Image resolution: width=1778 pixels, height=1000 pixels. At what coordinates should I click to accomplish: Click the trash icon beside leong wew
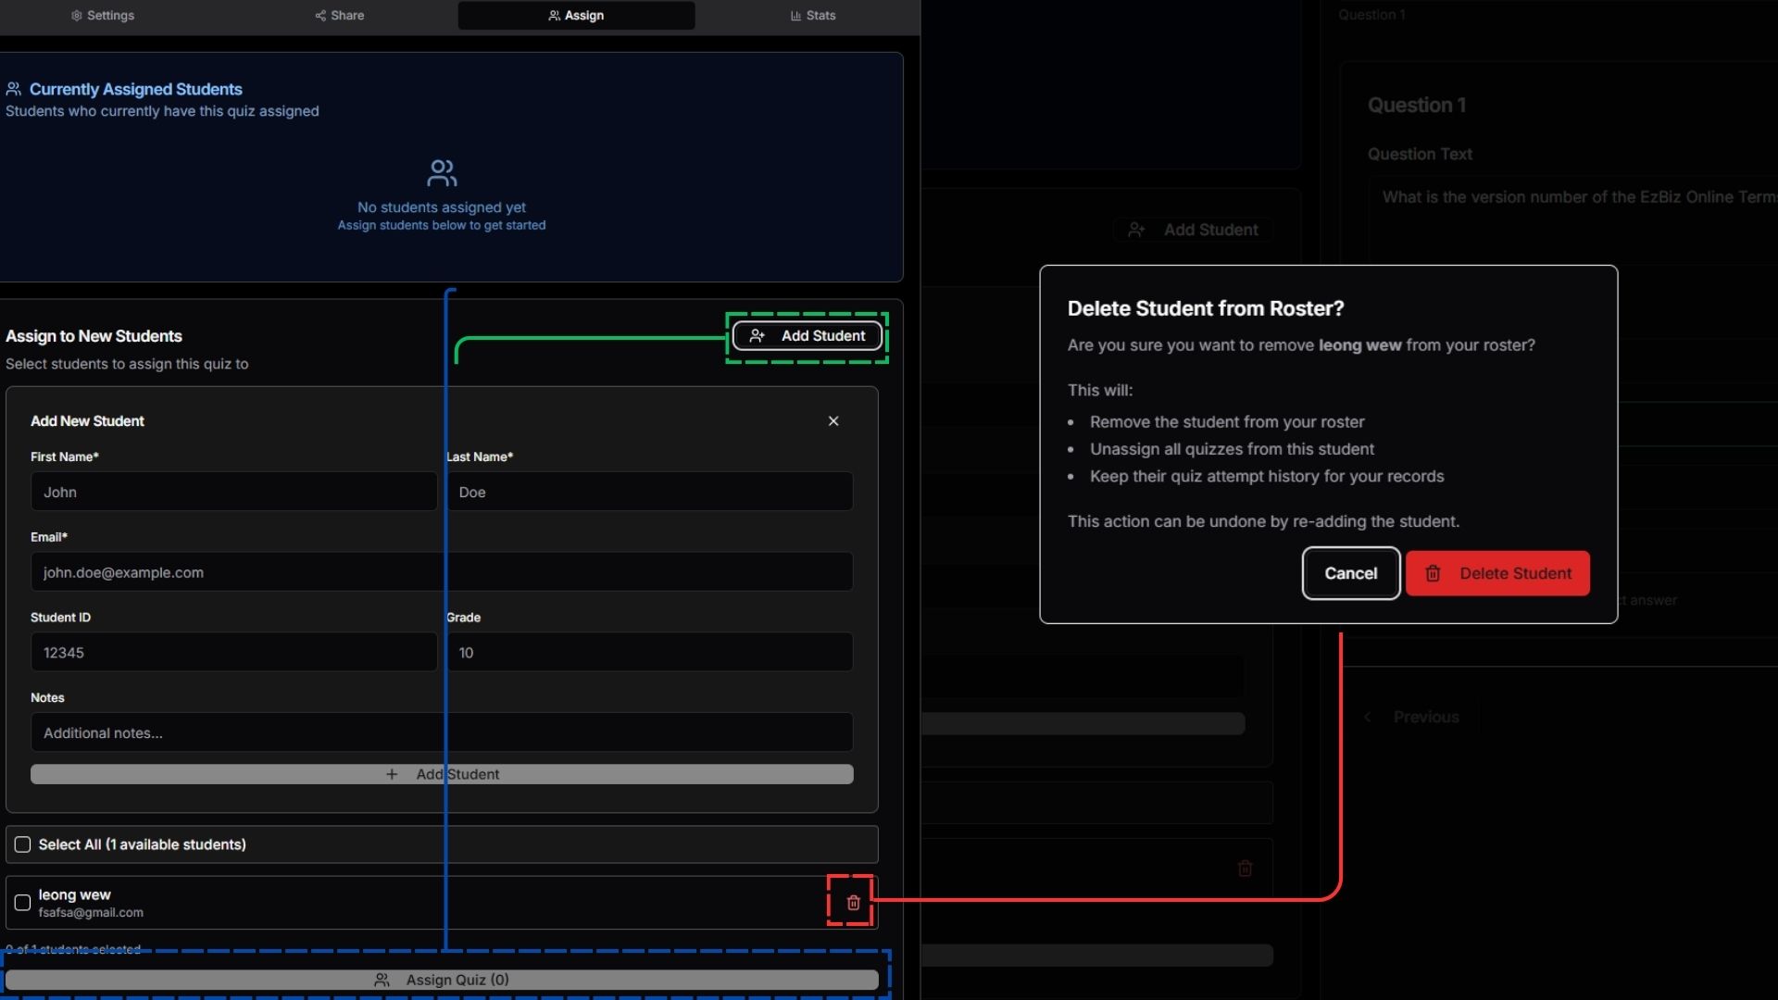851,902
